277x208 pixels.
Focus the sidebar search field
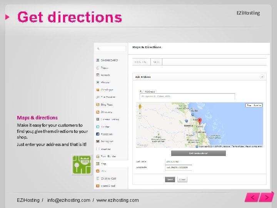pyautogui.click(x=111, y=49)
